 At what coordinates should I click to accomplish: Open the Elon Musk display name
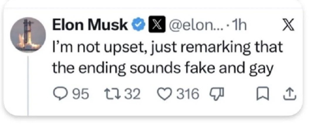click(90, 26)
